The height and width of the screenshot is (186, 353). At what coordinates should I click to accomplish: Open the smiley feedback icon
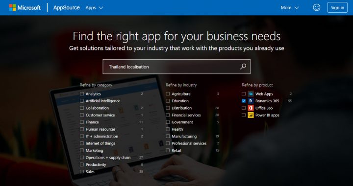[x=317, y=7]
